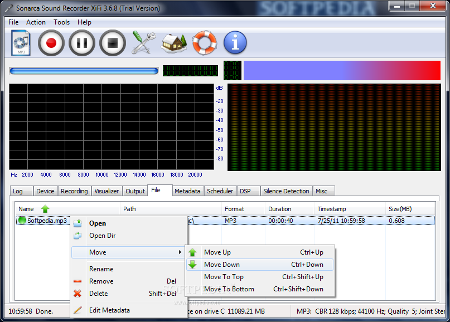Viewport: 450px width, 322px height.
Task: Switch to the Metadata tab
Action: (x=187, y=191)
